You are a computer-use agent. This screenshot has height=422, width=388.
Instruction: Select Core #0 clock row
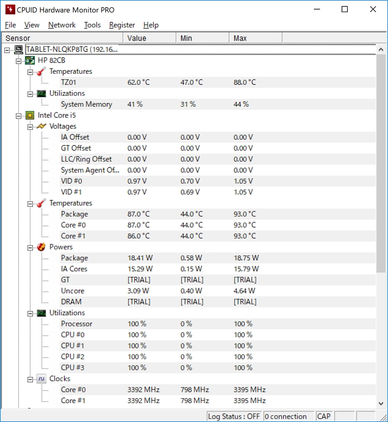218,390
